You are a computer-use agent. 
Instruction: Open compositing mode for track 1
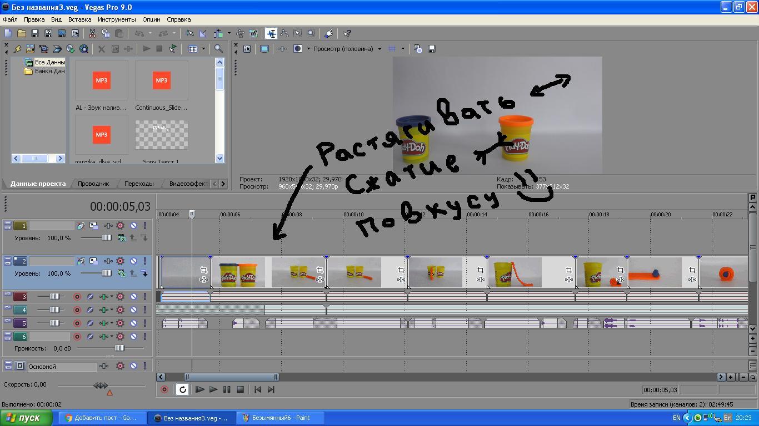click(x=122, y=238)
